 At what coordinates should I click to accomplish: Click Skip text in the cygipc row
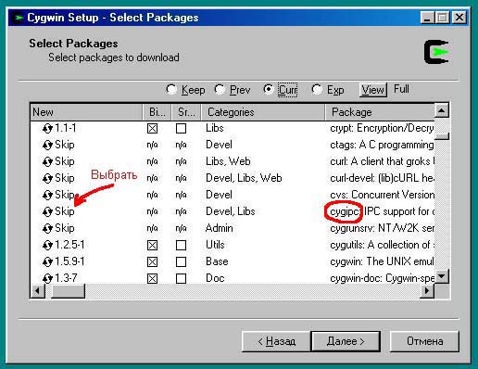click(65, 211)
